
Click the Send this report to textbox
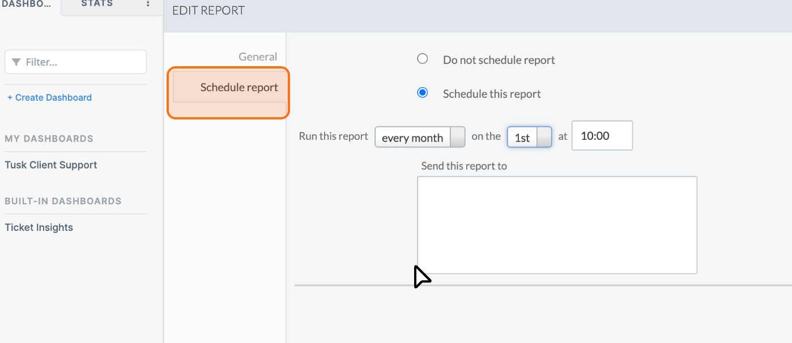click(x=557, y=225)
